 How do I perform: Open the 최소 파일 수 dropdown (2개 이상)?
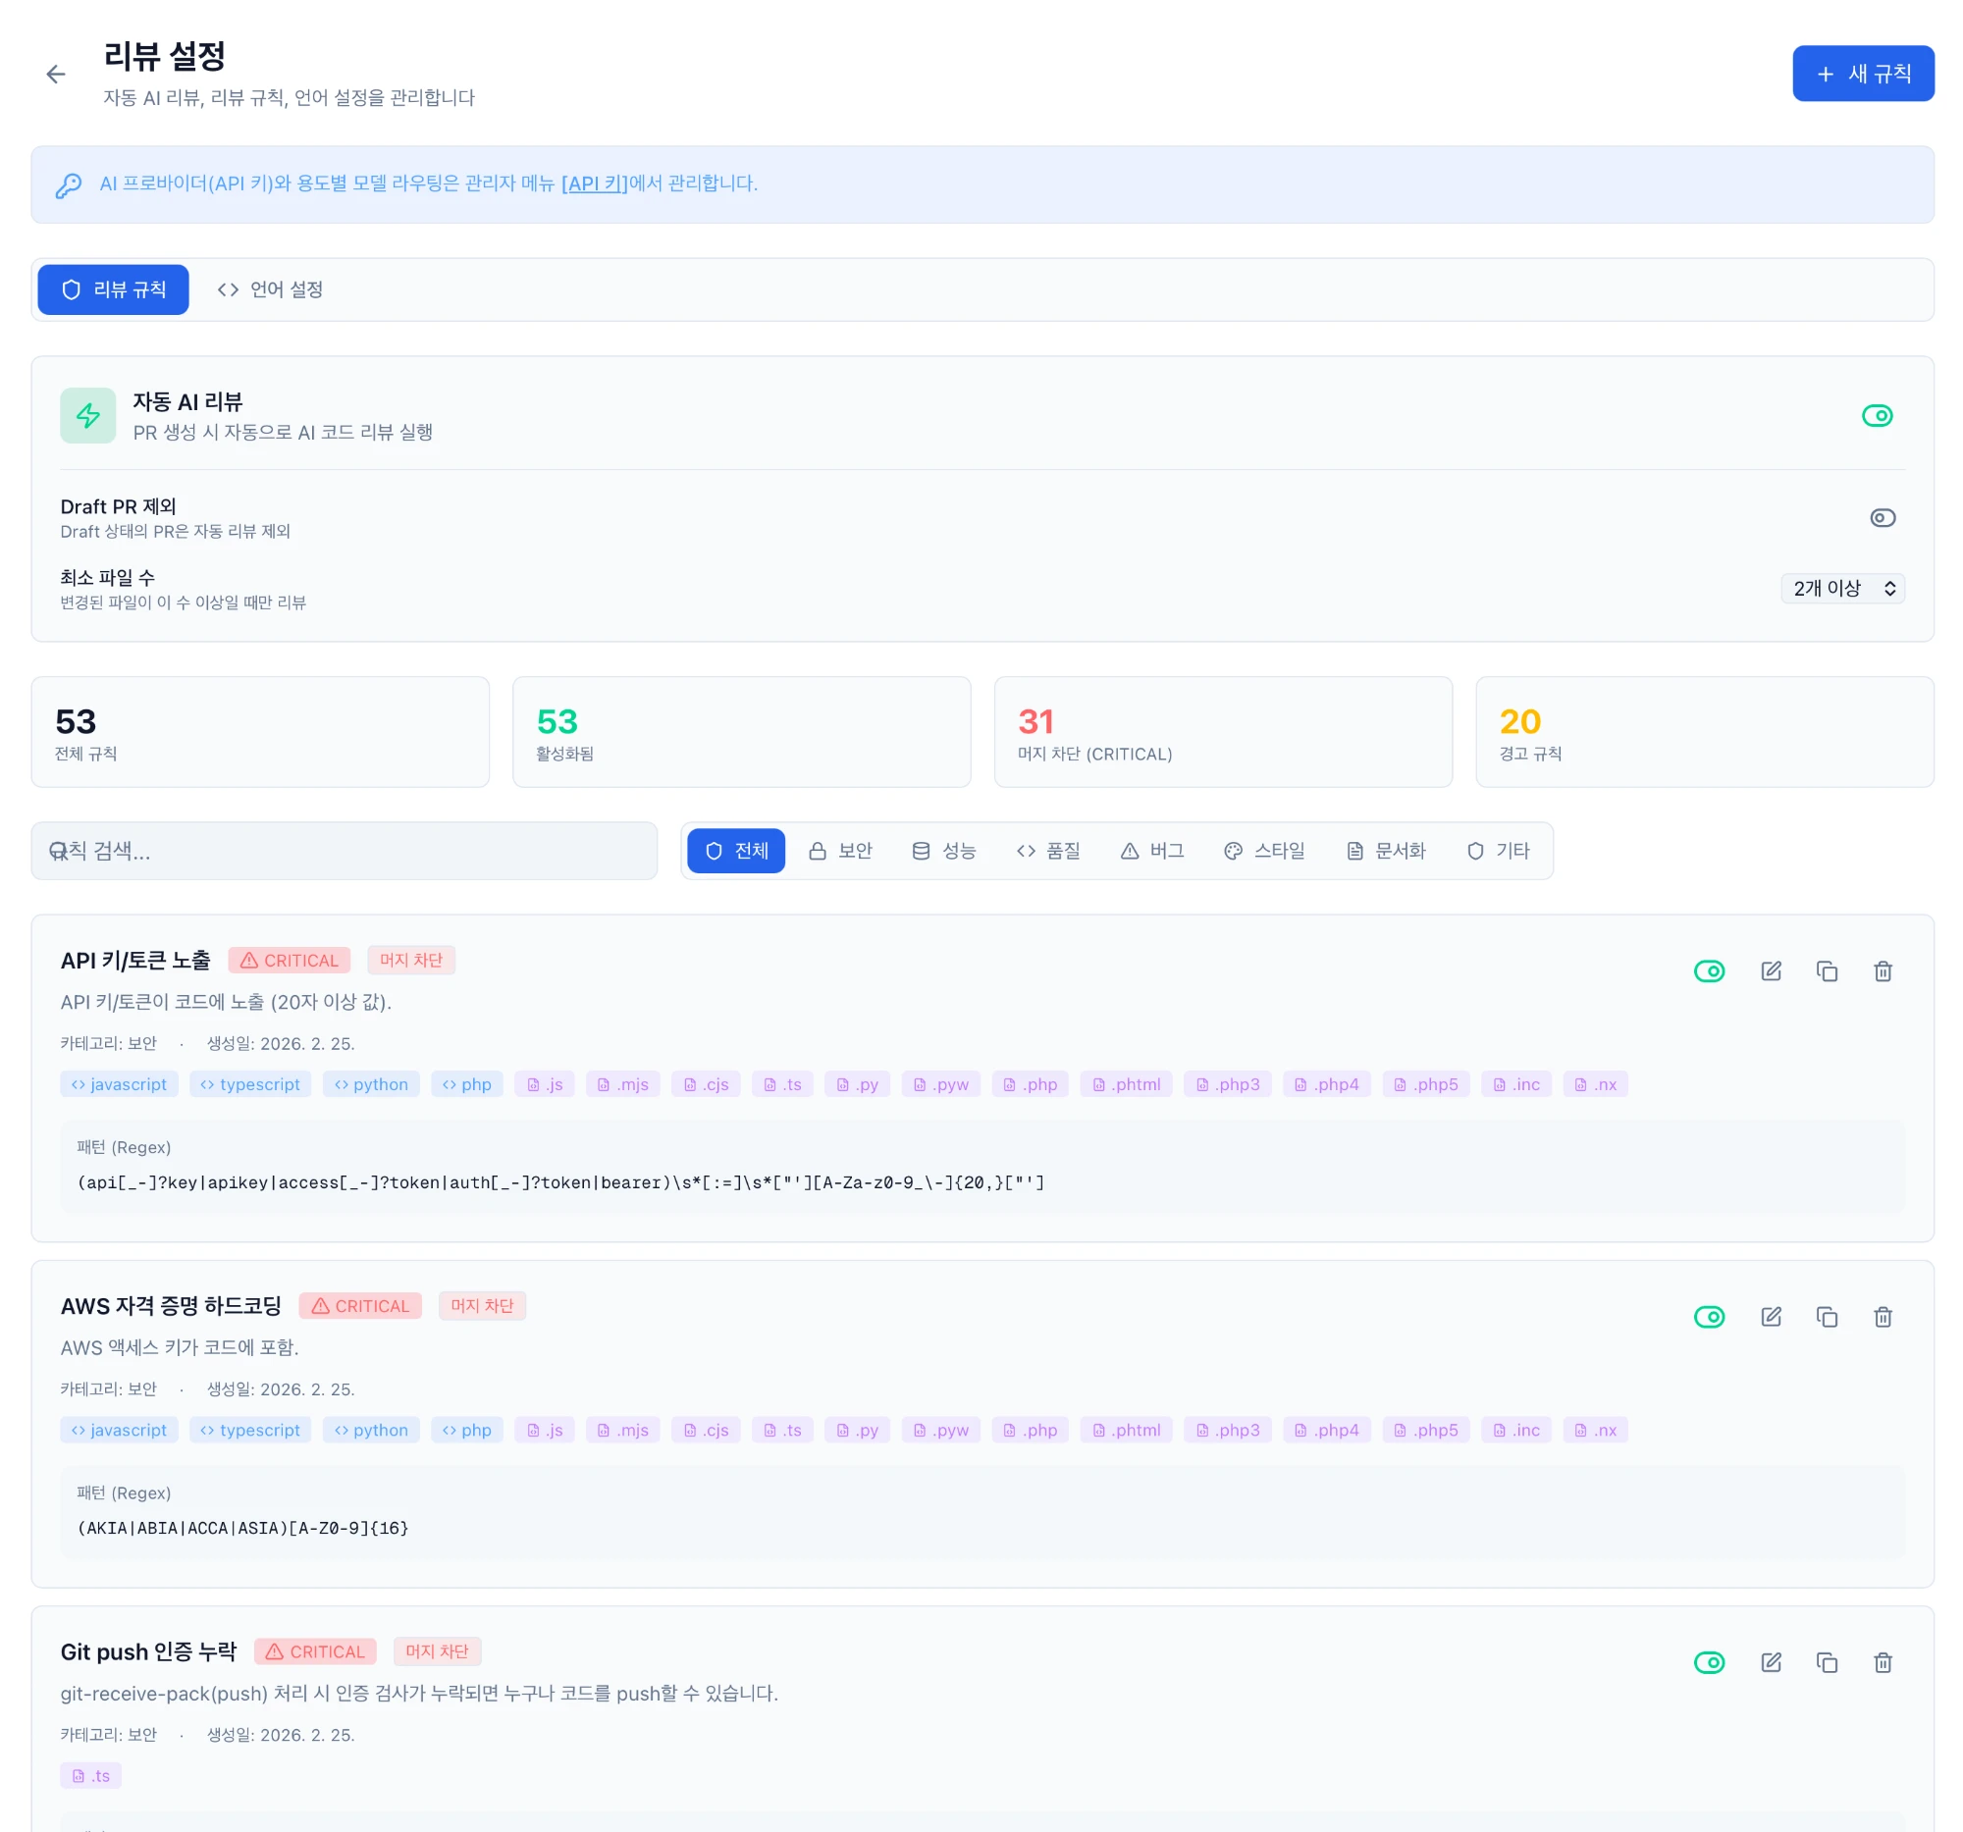tap(1842, 589)
